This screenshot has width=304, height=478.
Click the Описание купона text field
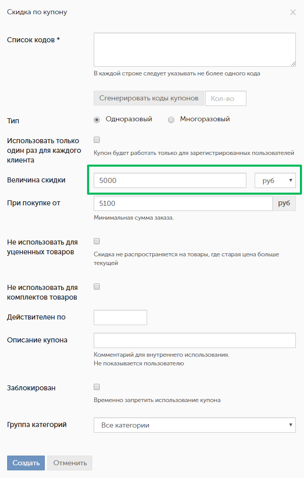coord(195,340)
